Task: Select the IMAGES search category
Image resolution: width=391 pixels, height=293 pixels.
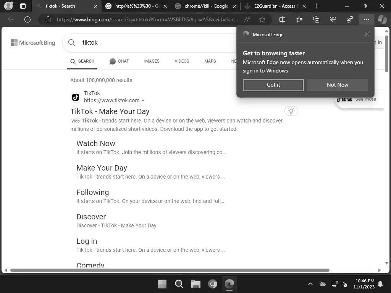Action: [152, 61]
